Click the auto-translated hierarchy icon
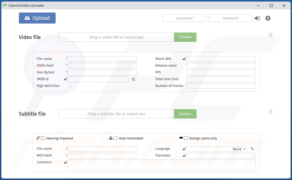Viewport: 292px width, 180px height. pyautogui.click(x=111, y=138)
